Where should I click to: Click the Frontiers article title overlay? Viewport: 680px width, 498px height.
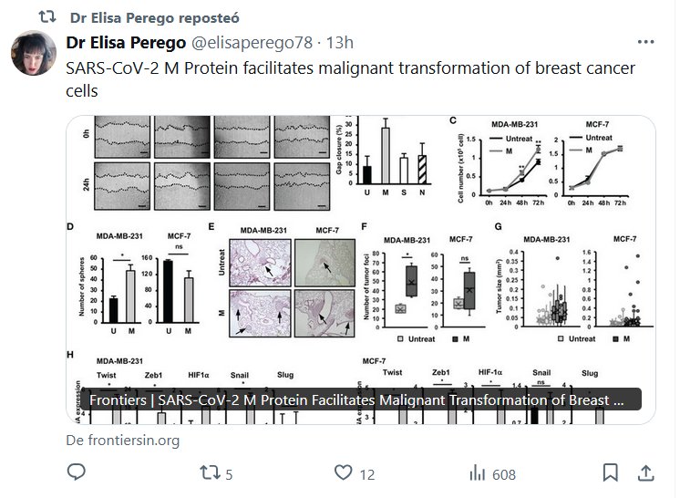click(x=357, y=399)
